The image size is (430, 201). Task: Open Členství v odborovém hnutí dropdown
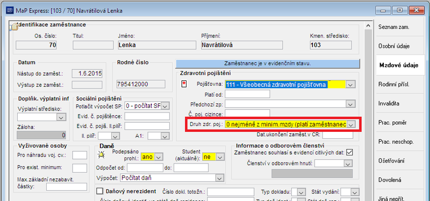348,163
